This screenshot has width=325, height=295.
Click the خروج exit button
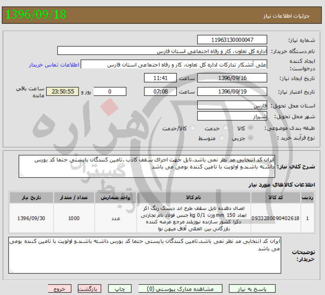[60, 289]
